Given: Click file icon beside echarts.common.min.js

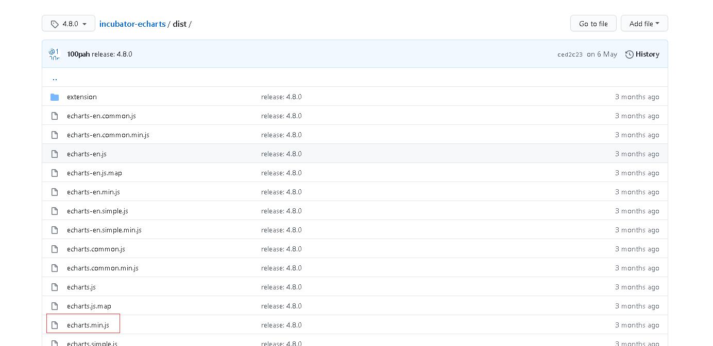Looking at the screenshot, I should [55, 268].
